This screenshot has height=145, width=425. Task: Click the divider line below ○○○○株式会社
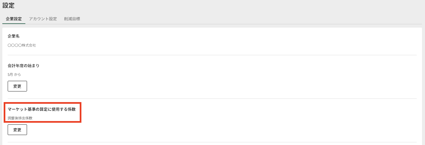coord(212,55)
